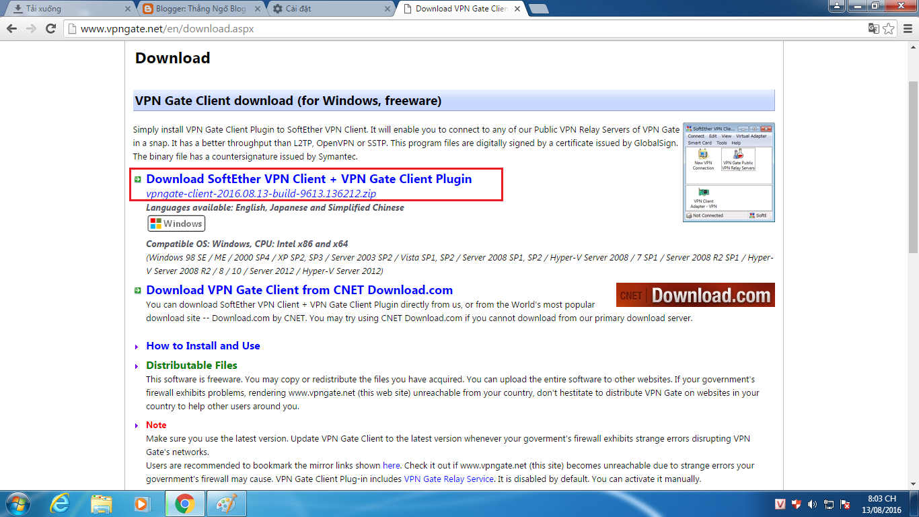Open a new browser tab
This screenshot has width=919, height=517.
539,9
